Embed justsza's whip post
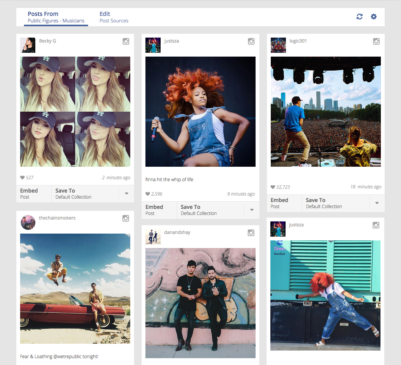This screenshot has width=401, height=365. 158,210
